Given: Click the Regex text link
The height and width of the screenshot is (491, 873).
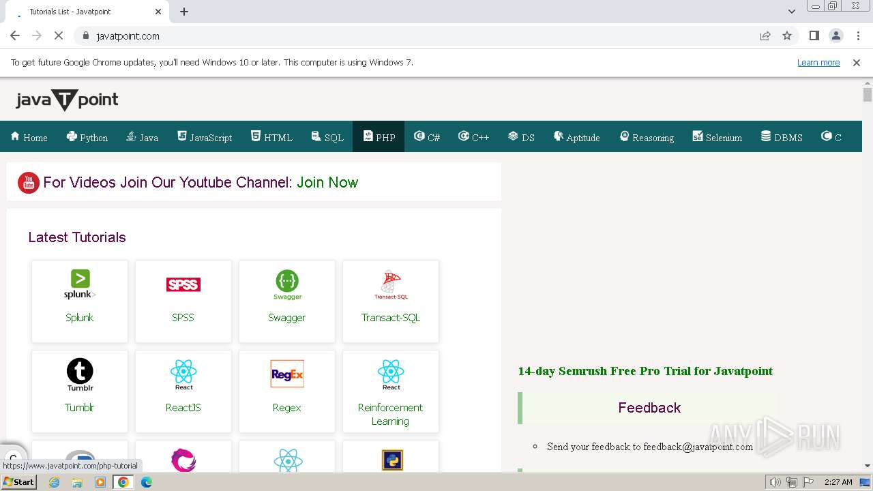Looking at the screenshot, I should click(x=287, y=408).
